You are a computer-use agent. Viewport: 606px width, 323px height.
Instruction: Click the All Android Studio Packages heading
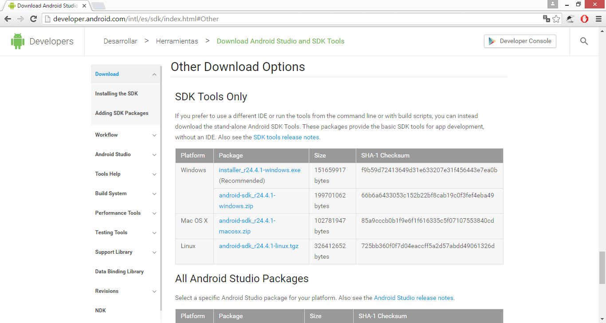click(x=242, y=279)
